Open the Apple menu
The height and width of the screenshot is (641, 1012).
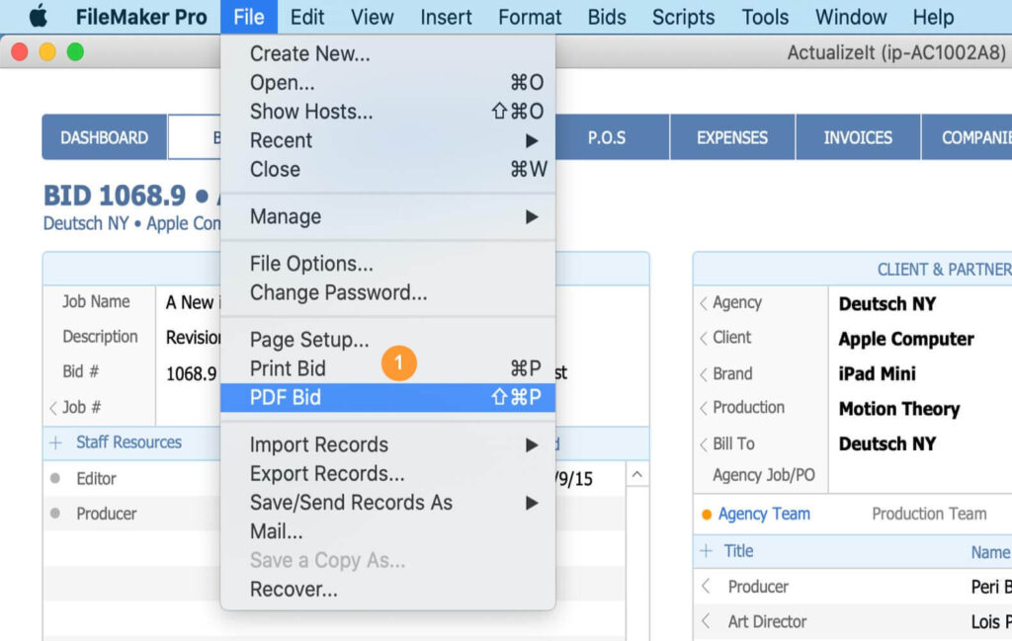coord(39,17)
